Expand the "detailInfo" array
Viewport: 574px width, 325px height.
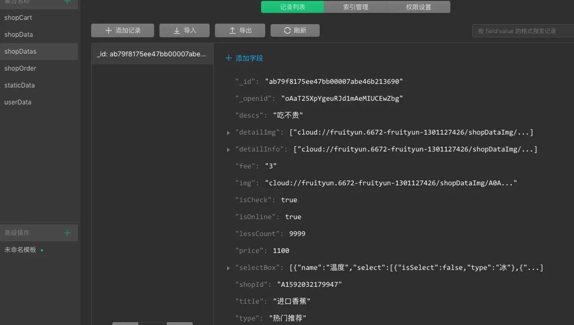coord(228,150)
